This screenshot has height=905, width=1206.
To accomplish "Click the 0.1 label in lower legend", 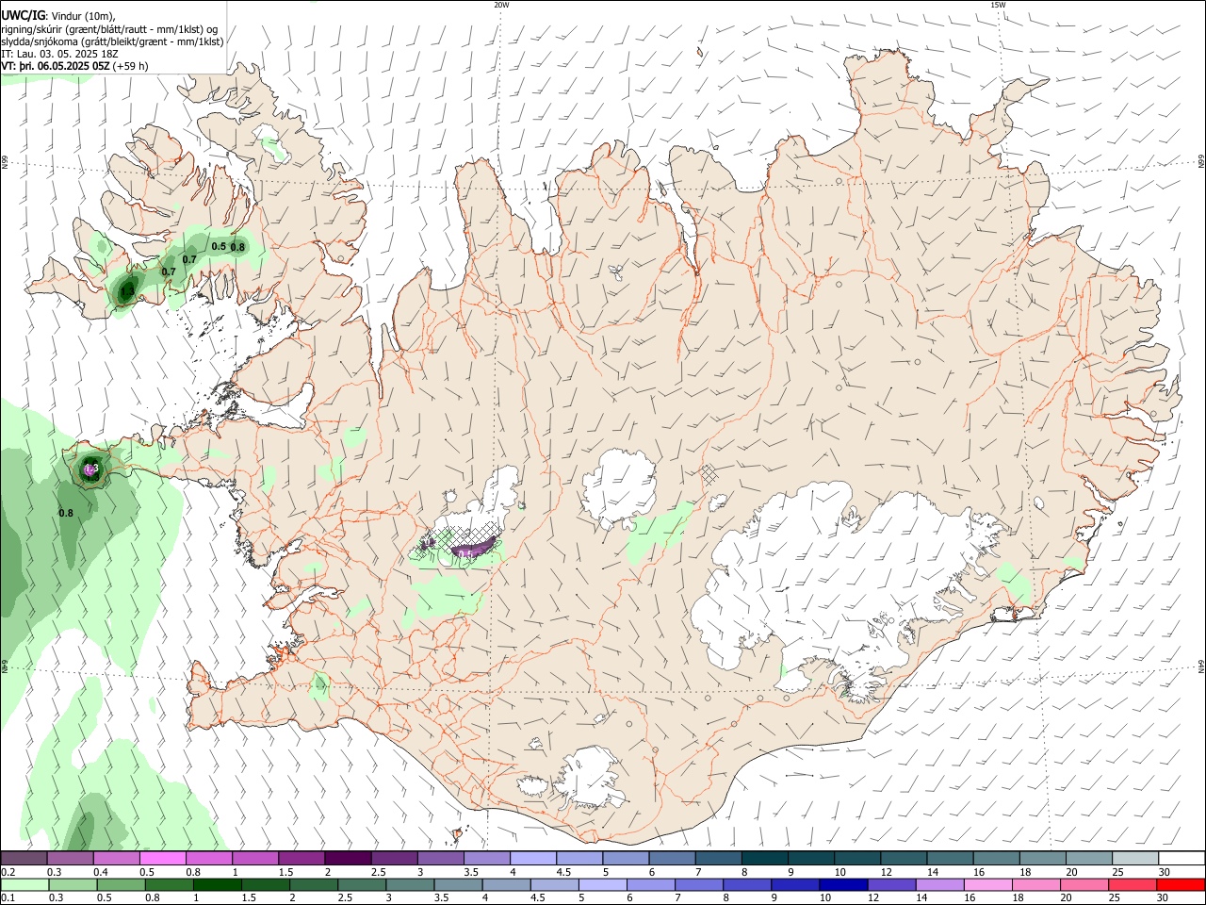I will 8,897.
